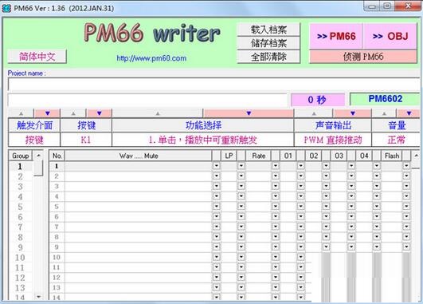This screenshot has width=423, height=304.
Task: Click the >> PM66 write button
Action: tap(336, 36)
